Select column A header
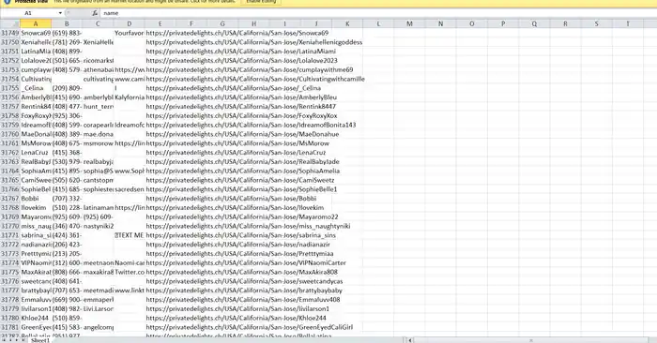Screen dimensions: 657x343 click(36, 23)
